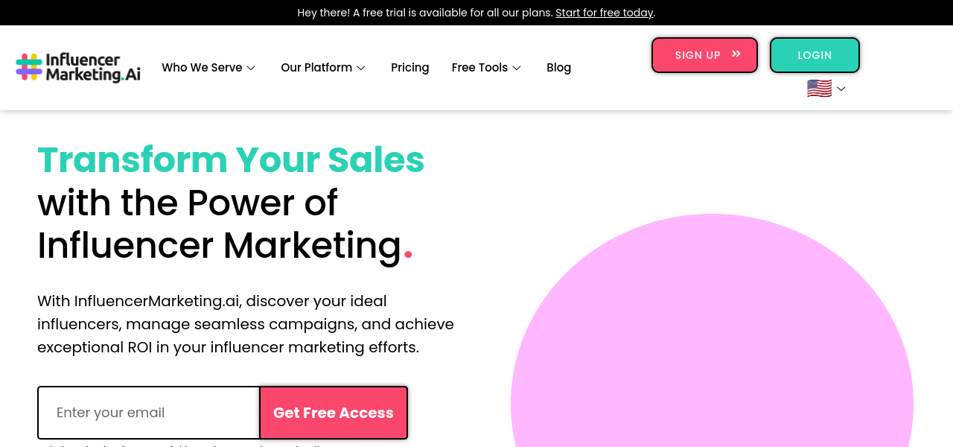Expand the Who We Serve chevron
Image resolution: width=953 pixels, height=447 pixels.
[251, 68]
